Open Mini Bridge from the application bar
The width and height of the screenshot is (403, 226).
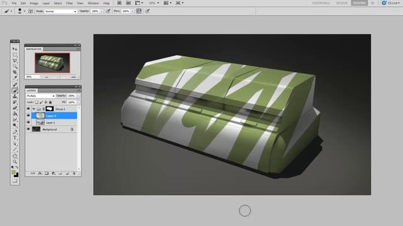point(128,3)
